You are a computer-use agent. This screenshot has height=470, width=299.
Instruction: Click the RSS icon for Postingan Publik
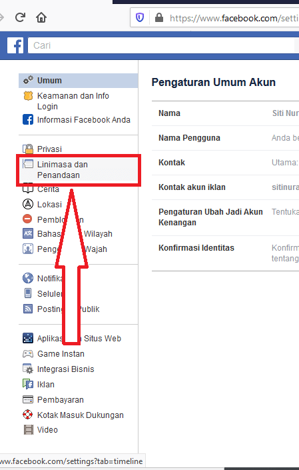click(28, 309)
